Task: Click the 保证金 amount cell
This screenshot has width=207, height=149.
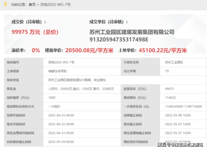Action: (82, 89)
